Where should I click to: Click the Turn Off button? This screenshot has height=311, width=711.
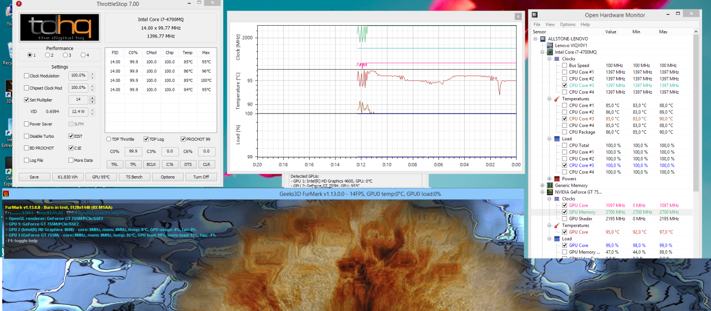201,177
